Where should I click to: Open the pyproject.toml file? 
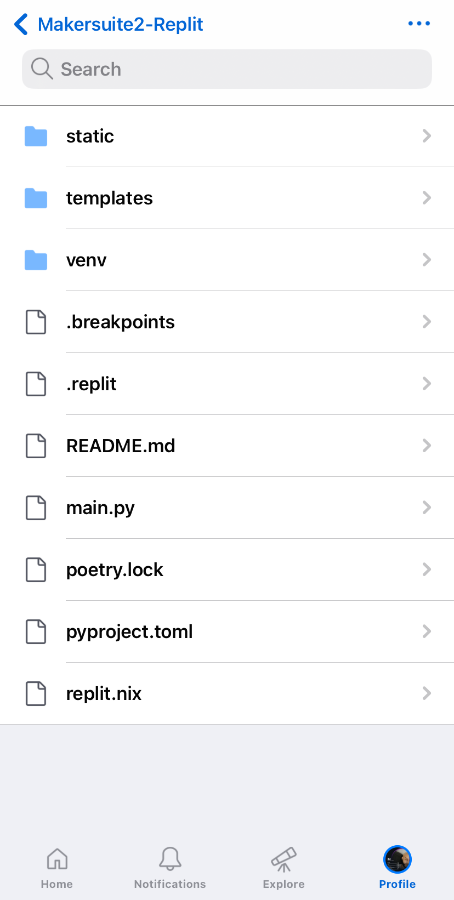(x=227, y=631)
